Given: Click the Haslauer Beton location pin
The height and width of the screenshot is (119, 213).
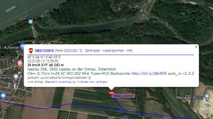Looking at the screenshot, I should [x=207, y=97].
